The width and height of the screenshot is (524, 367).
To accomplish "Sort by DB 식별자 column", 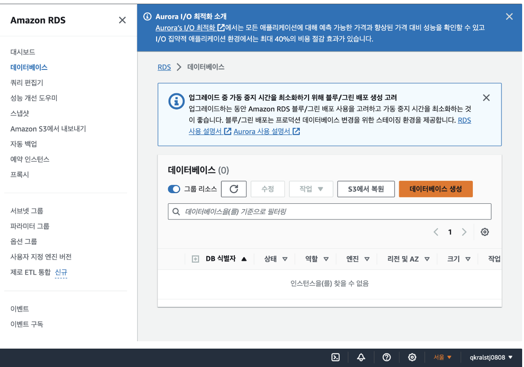I will coord(226,259).
